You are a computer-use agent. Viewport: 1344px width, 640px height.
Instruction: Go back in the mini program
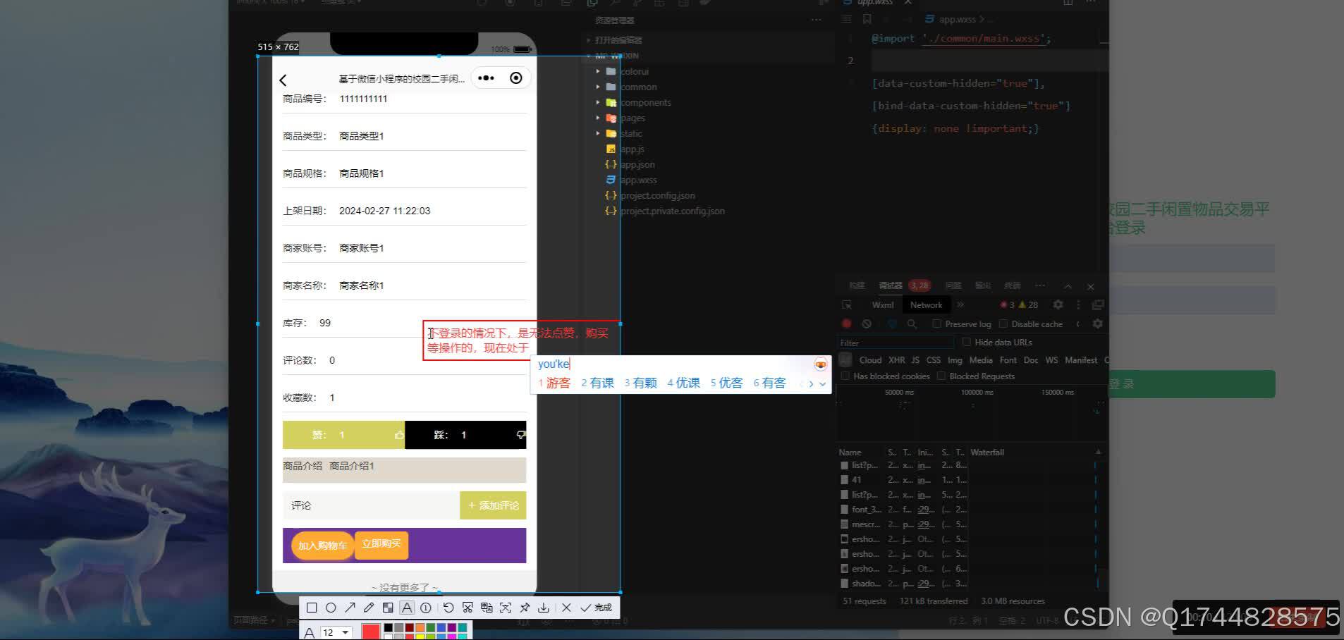pos(283,80)
